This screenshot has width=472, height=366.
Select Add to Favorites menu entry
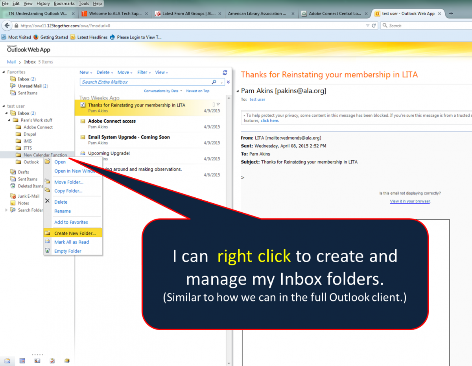71,222
